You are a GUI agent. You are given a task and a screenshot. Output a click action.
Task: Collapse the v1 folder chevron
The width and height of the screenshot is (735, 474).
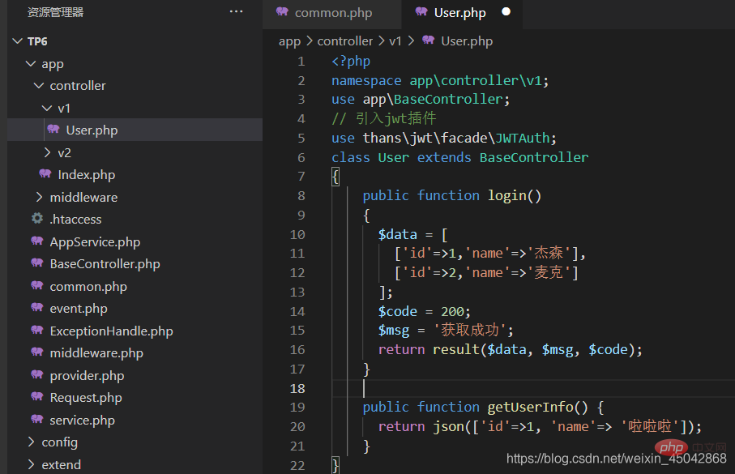[47, 108]
